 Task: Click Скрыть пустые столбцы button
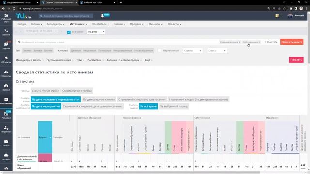point(77,91)
